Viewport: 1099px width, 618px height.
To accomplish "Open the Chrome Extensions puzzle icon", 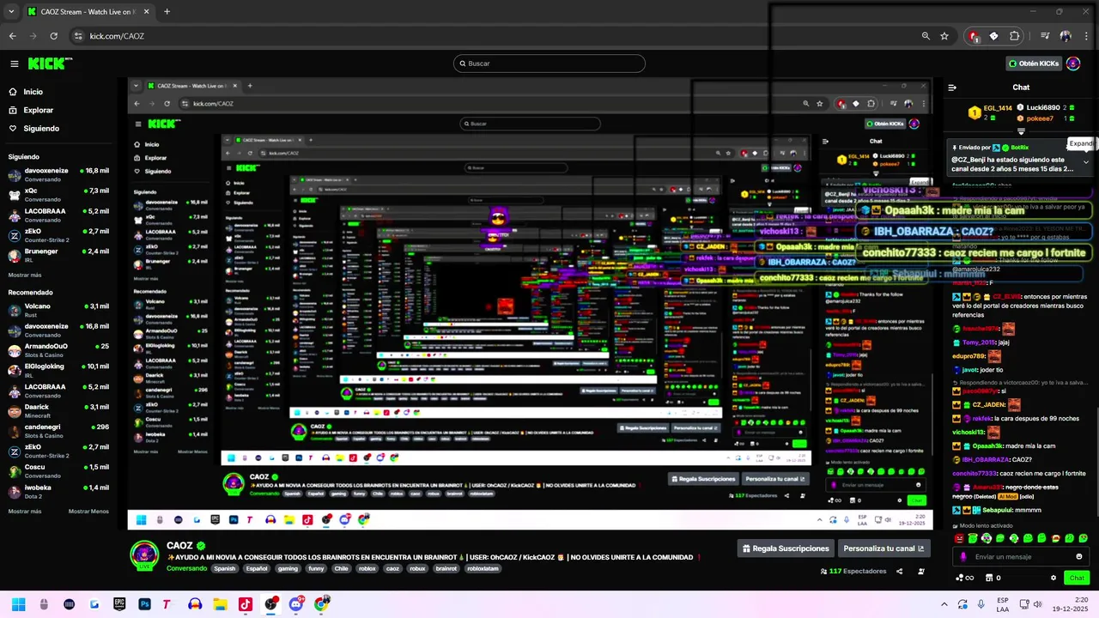I will coord(1015,36).
